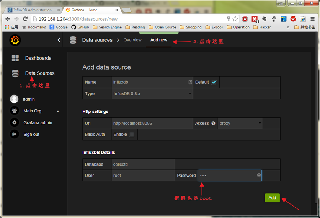This screenshot has width=320, height=218.
Task: Reload the page with the browser refresh button
Action: (25, 19)
